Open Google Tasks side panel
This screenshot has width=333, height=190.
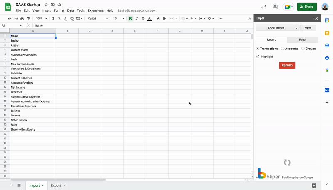(327, 45)
